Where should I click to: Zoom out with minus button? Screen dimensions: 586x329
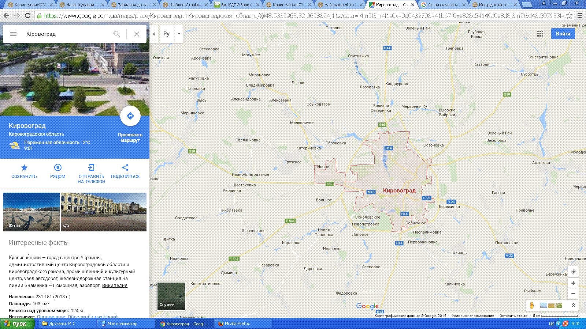click(x=574, y=294)
